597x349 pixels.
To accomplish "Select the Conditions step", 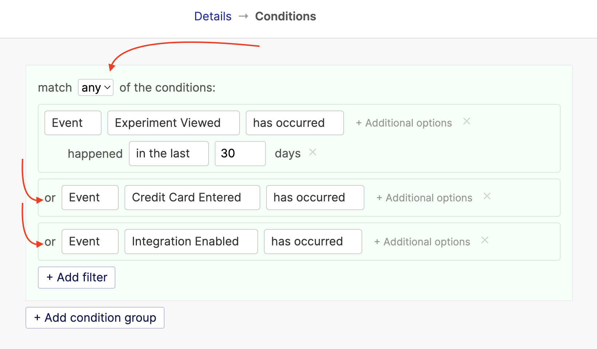I will pyautogui.click(x=285, y=16).
